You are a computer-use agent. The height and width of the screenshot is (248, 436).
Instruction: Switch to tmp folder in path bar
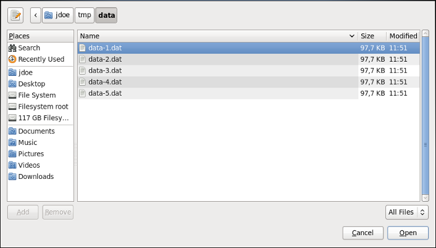point(85,15)
